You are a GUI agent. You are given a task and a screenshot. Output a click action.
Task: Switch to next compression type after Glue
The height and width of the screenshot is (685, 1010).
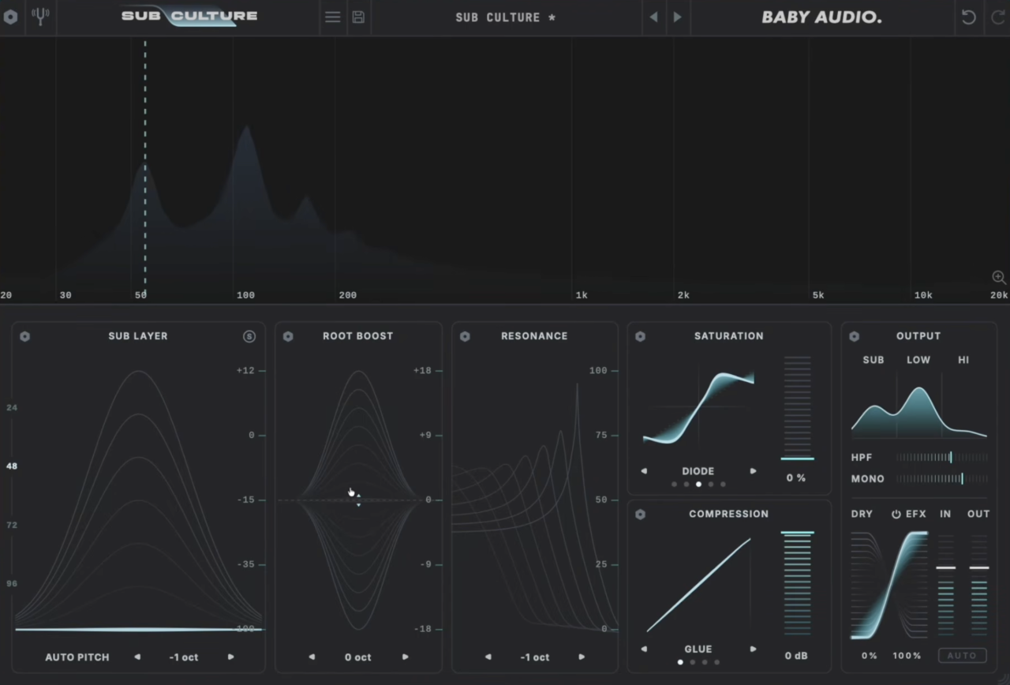753,649
